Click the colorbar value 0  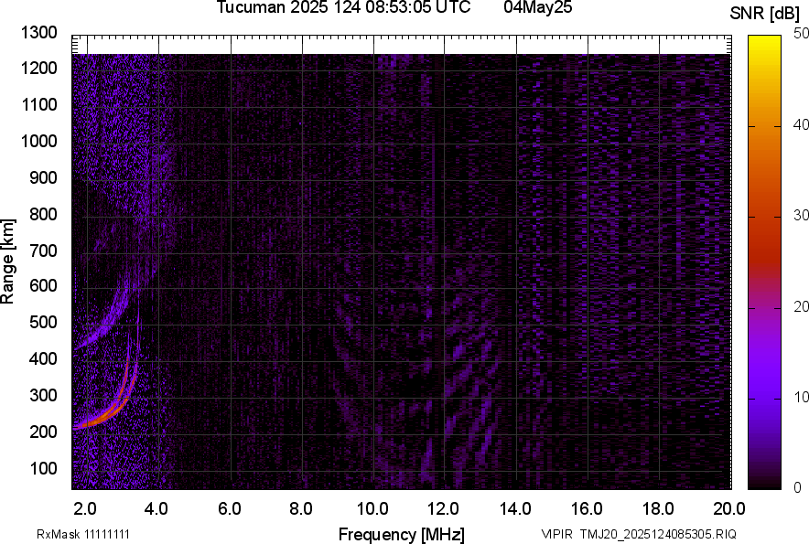[798, 487]
